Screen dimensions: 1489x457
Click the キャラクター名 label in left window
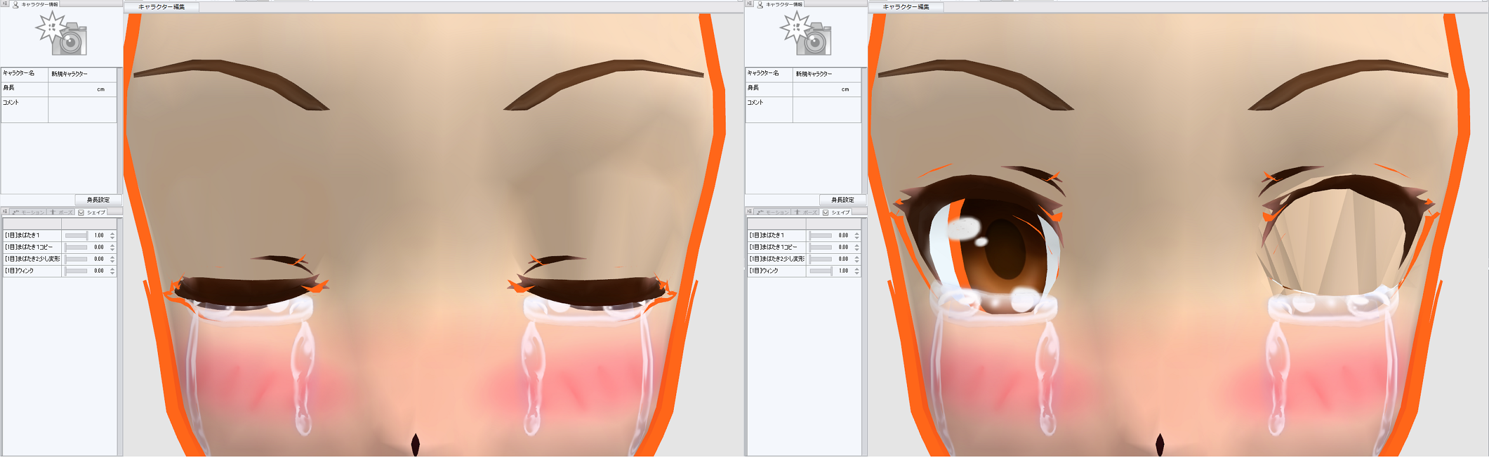coord(19,74)
